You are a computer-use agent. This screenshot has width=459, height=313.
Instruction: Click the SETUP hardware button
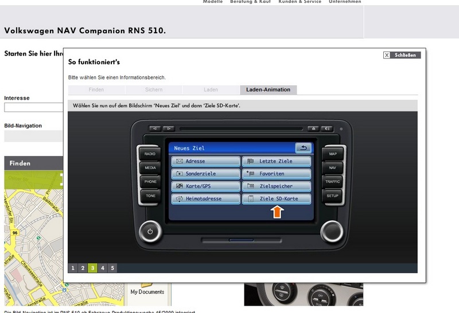point(333,196)
